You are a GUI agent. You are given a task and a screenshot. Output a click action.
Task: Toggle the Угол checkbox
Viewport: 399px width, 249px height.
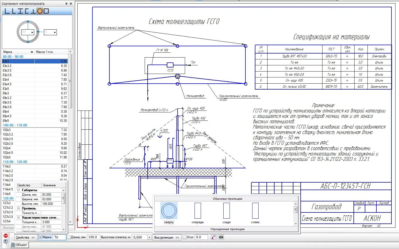tap(185, 237)
